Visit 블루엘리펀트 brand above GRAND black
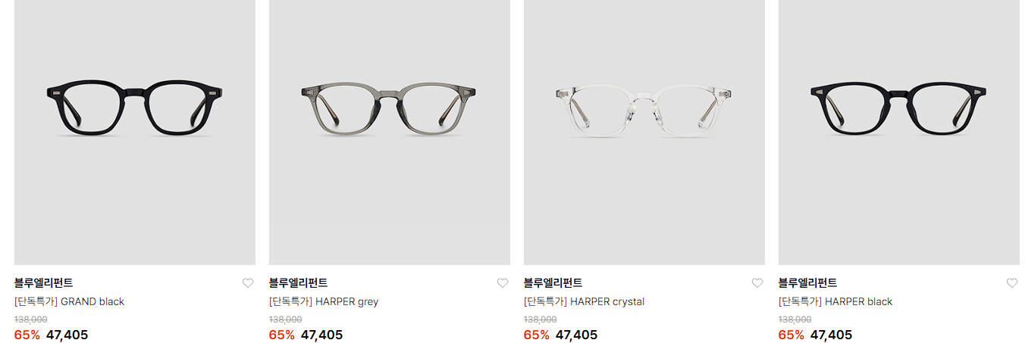 pos(44,283)
